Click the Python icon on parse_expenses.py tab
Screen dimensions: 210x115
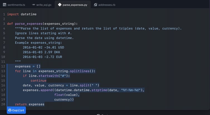click(59, 5)
